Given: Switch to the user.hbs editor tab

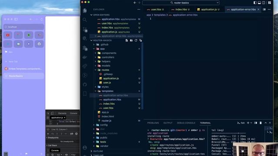Looking at the screenshot, I should (x=156, y=10).
